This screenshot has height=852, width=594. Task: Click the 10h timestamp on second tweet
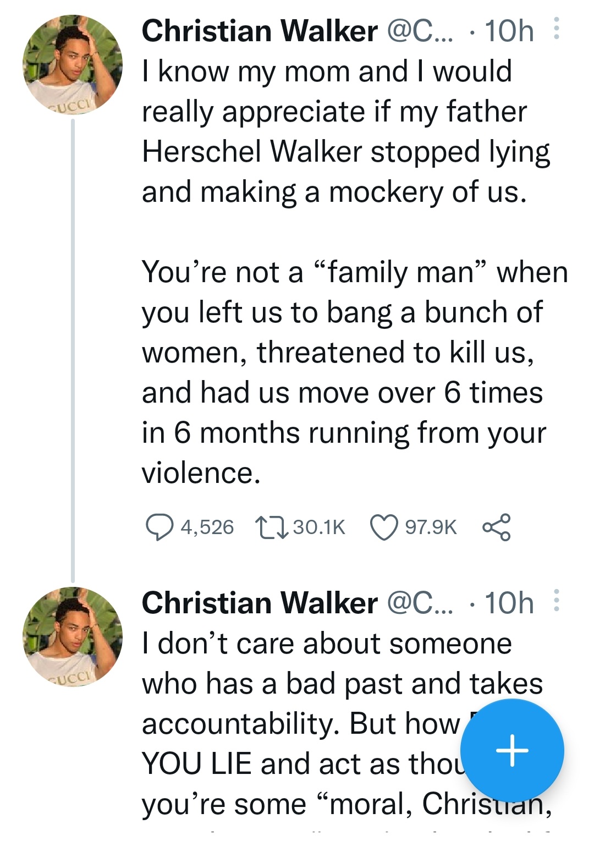tap(509, 603)
